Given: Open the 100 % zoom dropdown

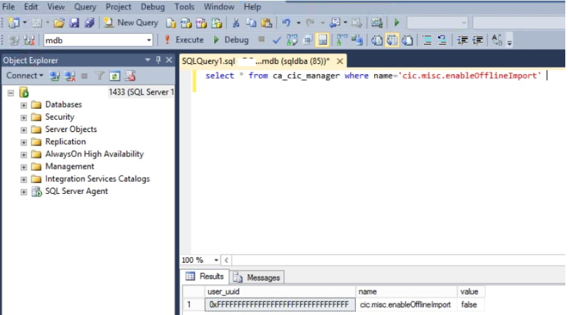Looking at the screenshot, I should 216,260.
